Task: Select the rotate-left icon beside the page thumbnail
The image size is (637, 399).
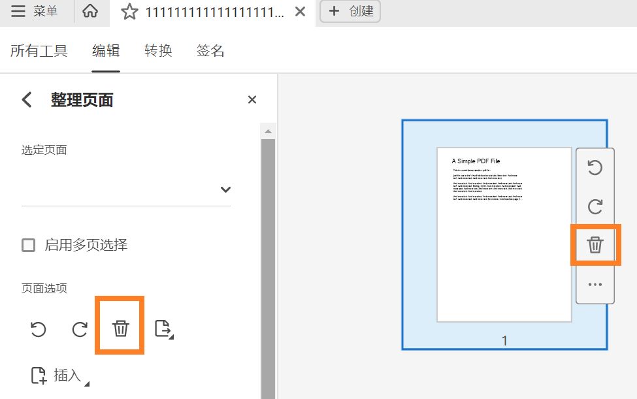Action: (x=595, y=168)
